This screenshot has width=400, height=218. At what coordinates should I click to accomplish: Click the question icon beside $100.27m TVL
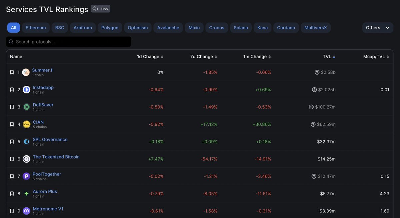311,107
